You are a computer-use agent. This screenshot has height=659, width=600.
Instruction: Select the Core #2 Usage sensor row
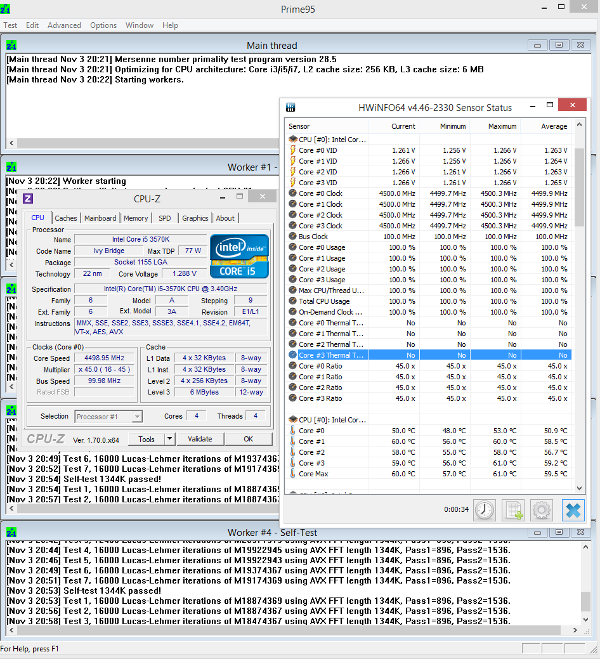pyautogui.click(x=428, y=269)
